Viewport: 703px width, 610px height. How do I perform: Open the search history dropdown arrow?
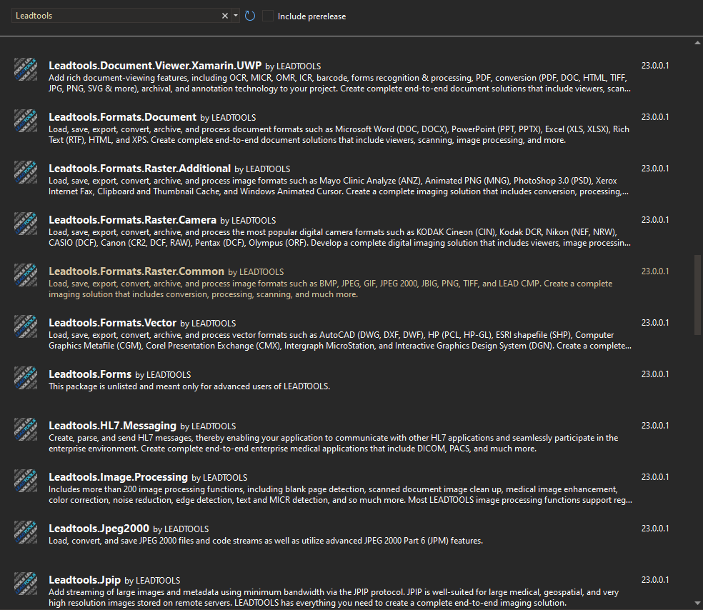(x=236, y=16)
